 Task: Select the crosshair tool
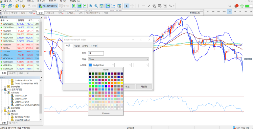132,6
